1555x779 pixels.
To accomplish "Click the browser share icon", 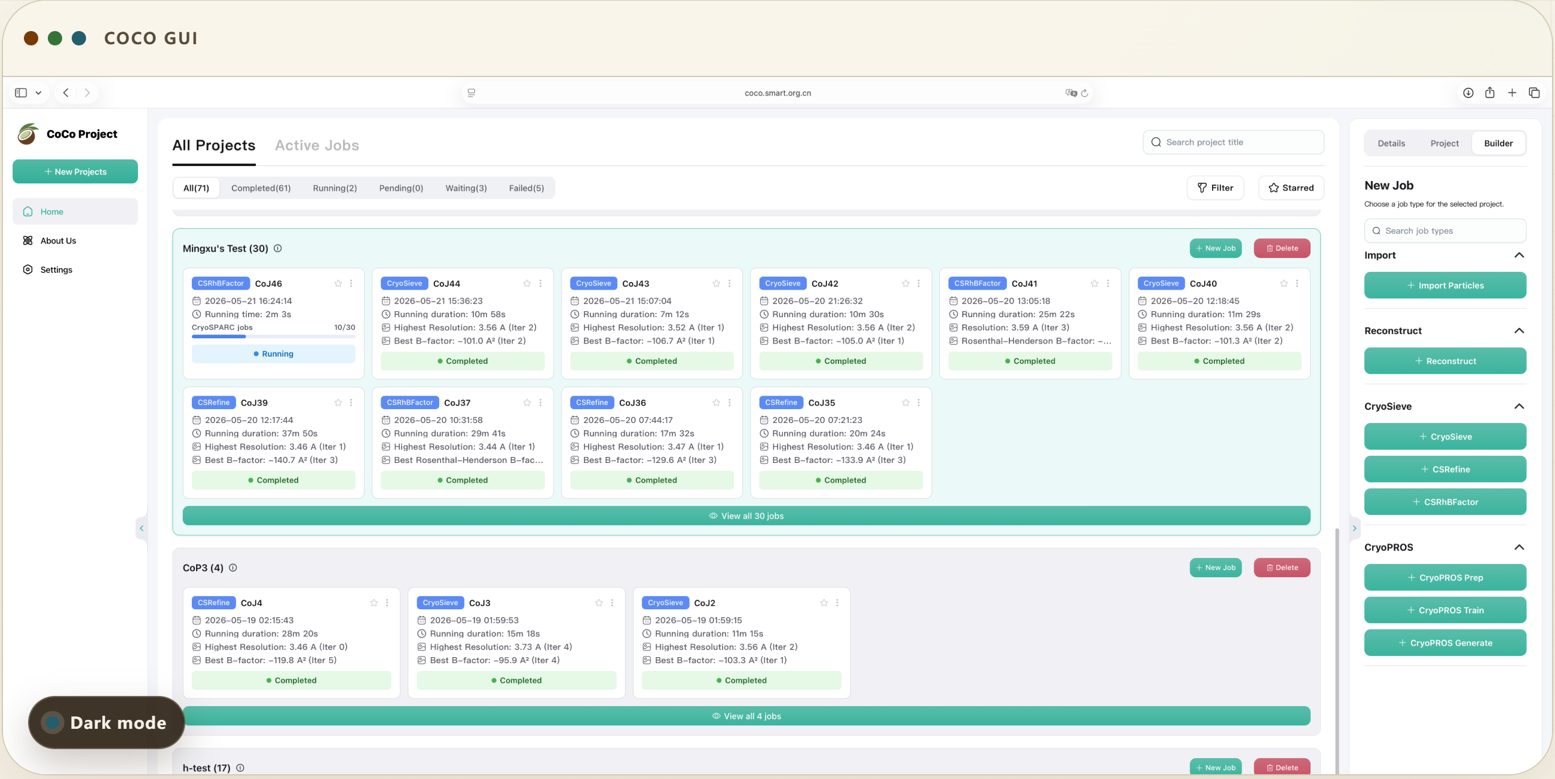I will (1490, 93).
